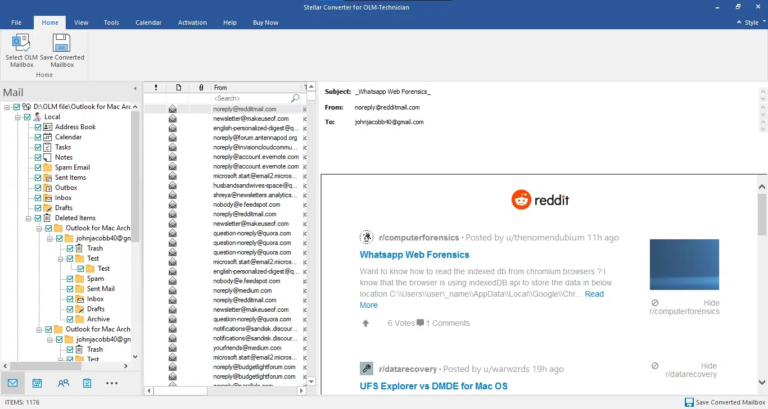Switch to Mail view in the bottom bar
The width and height of the screenshot is (768, 409).
coord(12,383)
